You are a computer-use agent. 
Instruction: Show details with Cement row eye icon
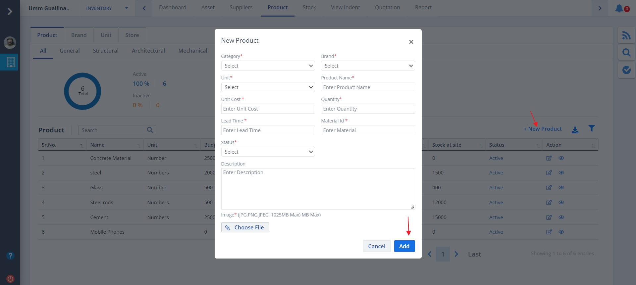coord(561,217)
